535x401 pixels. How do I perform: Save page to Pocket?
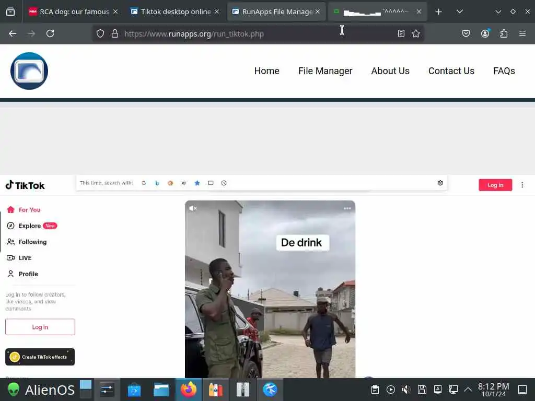pyautogui.click(x=466, y=33)
